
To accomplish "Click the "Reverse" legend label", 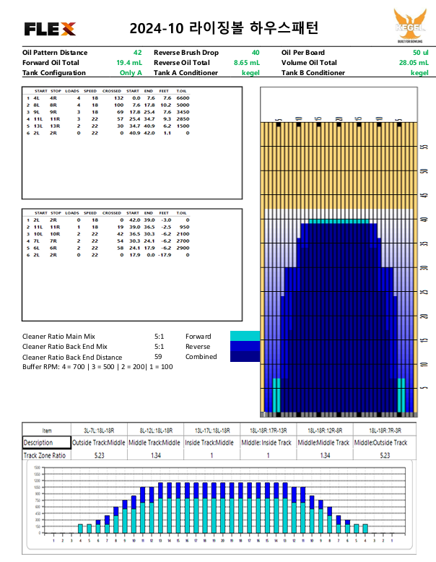I will [198, 347].
